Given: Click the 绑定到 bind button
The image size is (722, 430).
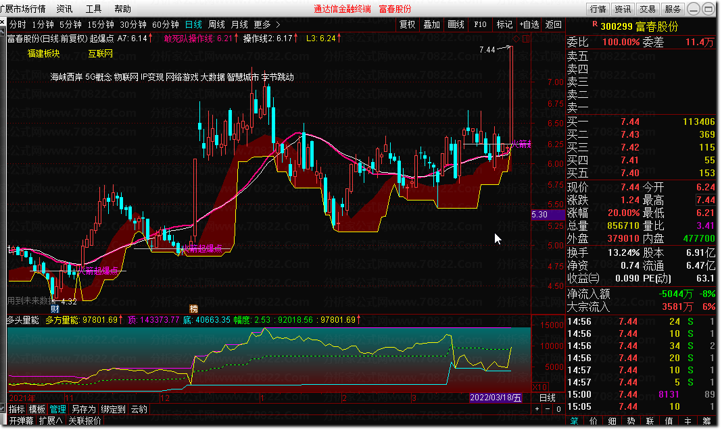Looking at the screenshot, I should 114,409.
